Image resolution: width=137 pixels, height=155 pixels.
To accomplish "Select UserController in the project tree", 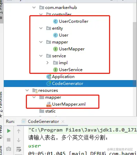I will [x=74, y=21].
